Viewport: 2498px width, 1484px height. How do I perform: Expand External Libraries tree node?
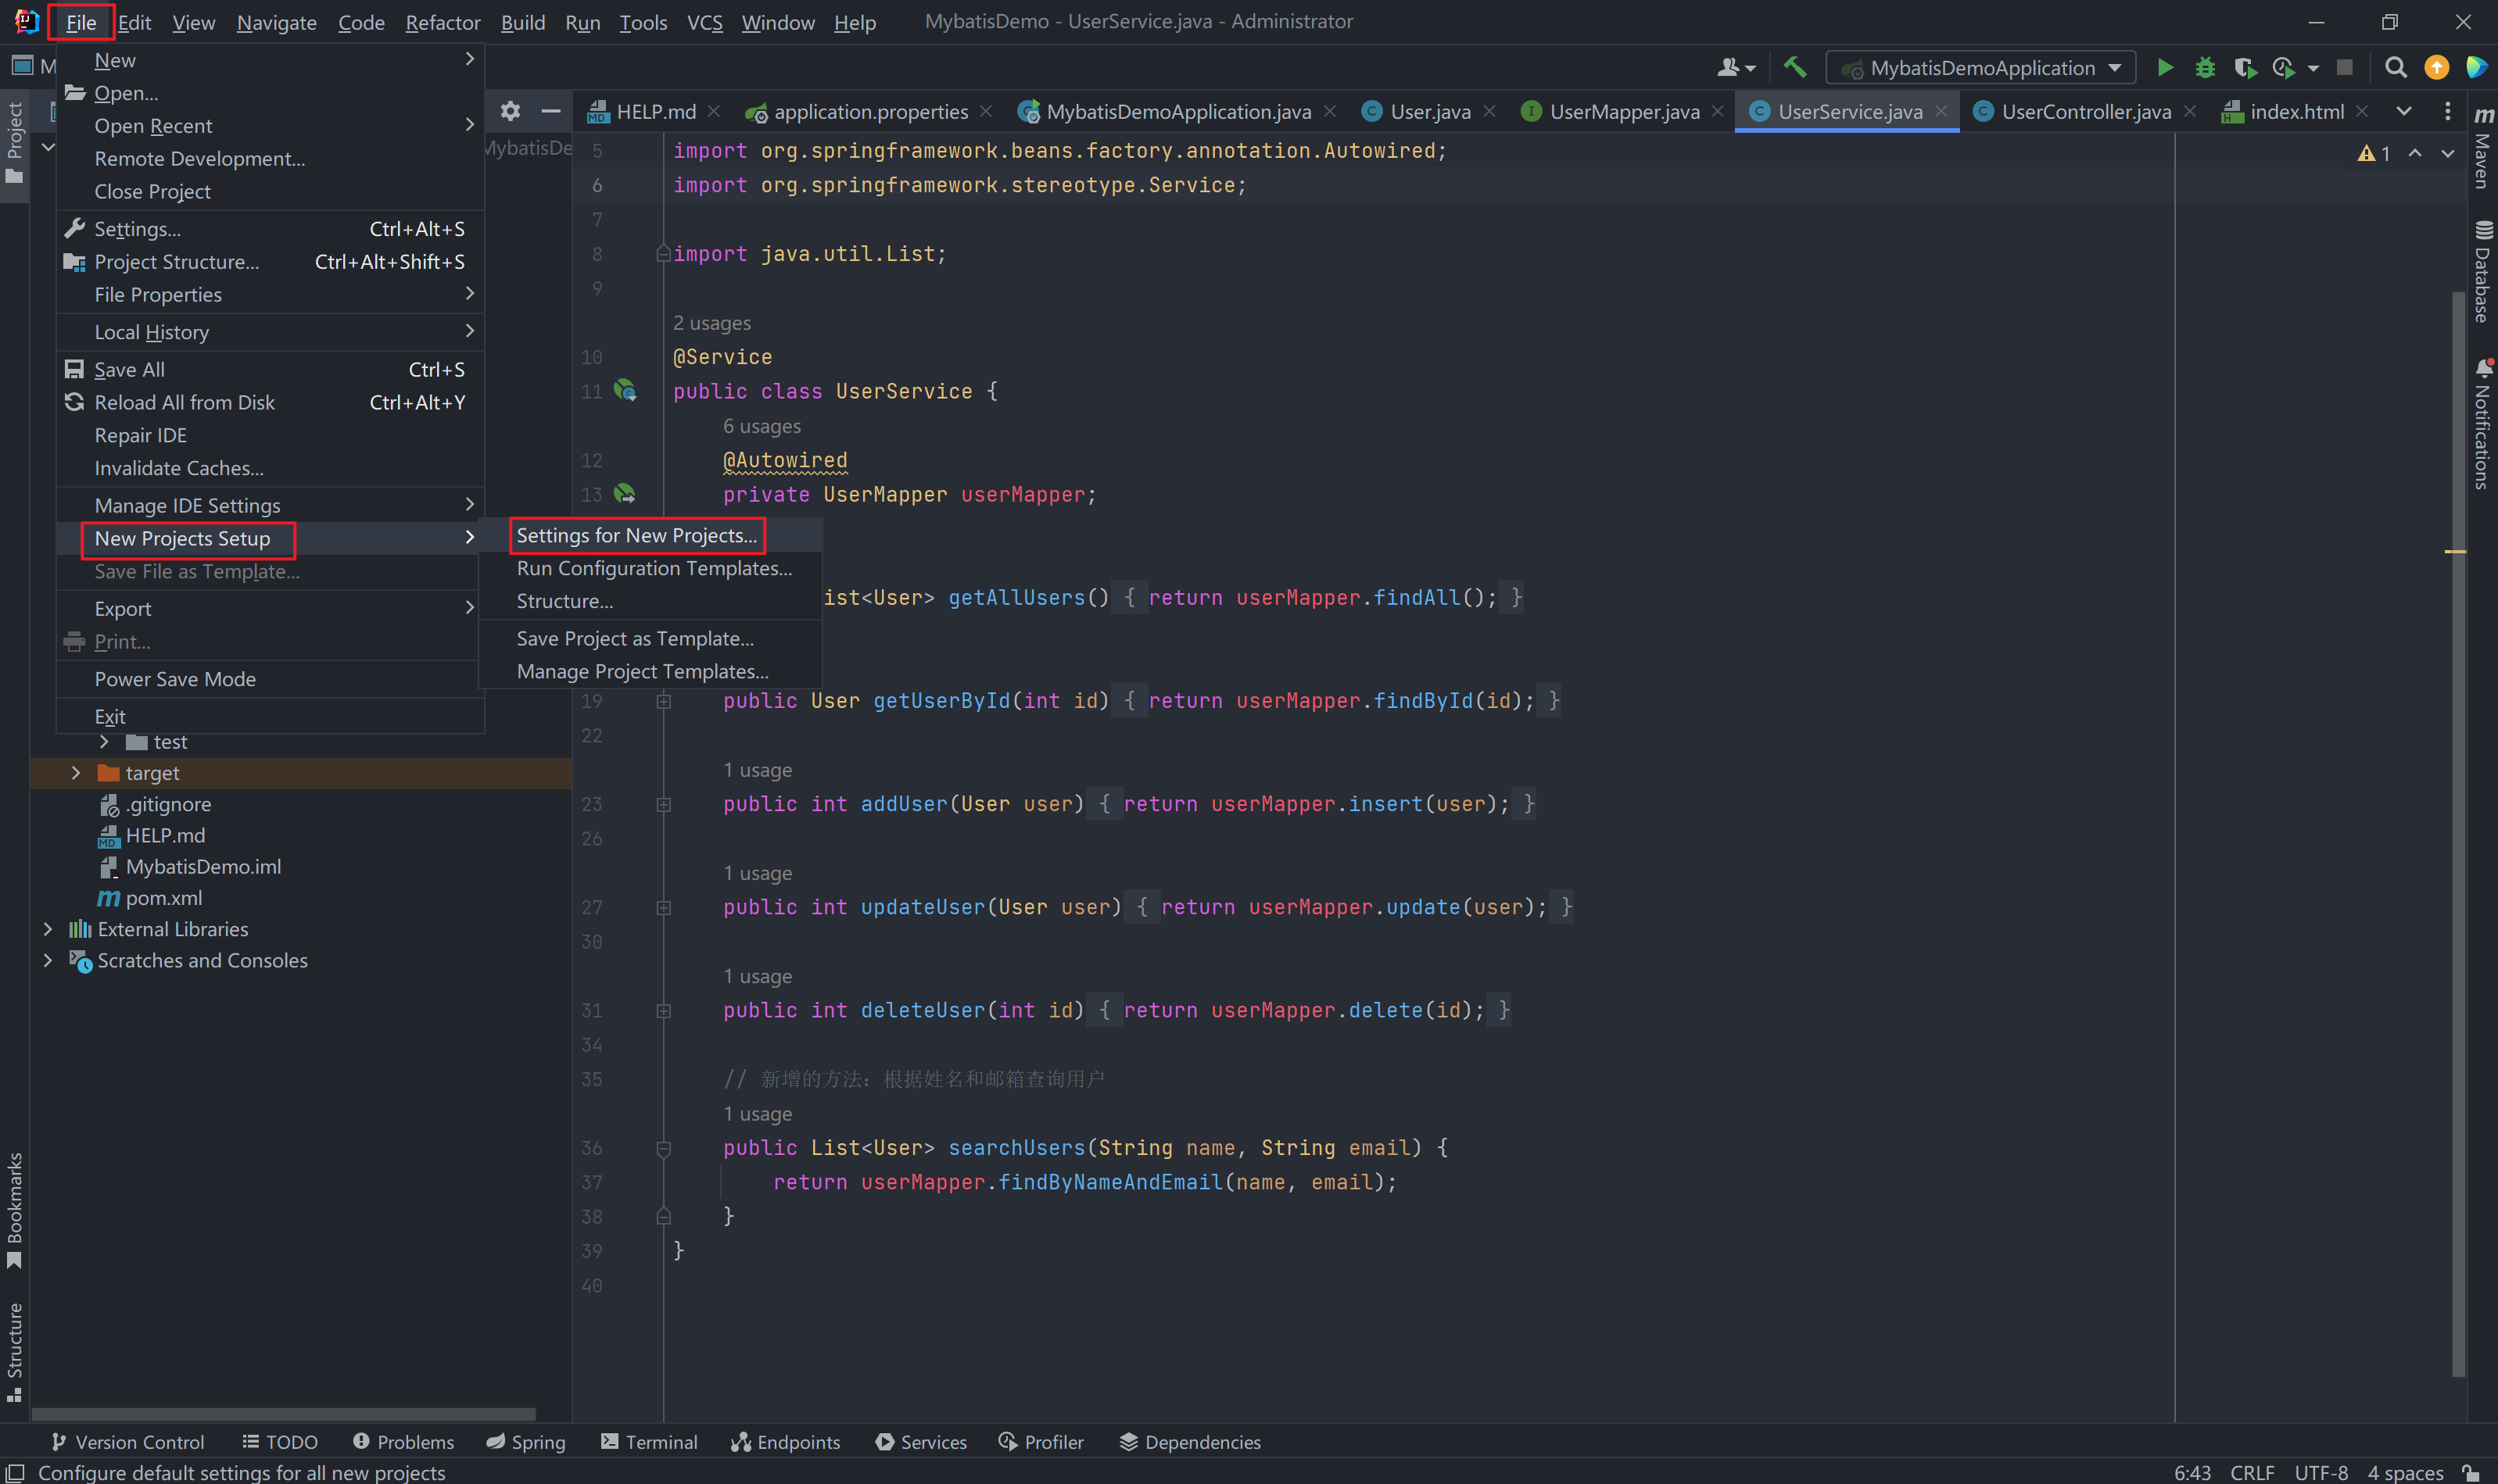coord(48,929)
